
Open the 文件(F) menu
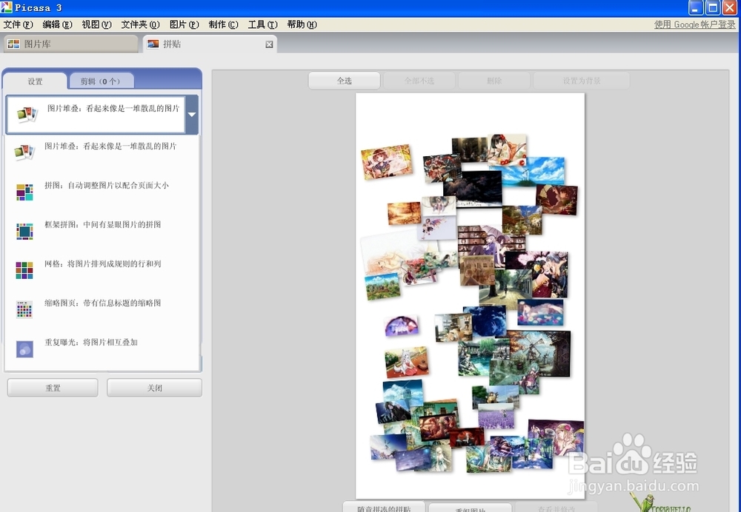[x=18, y=24]
